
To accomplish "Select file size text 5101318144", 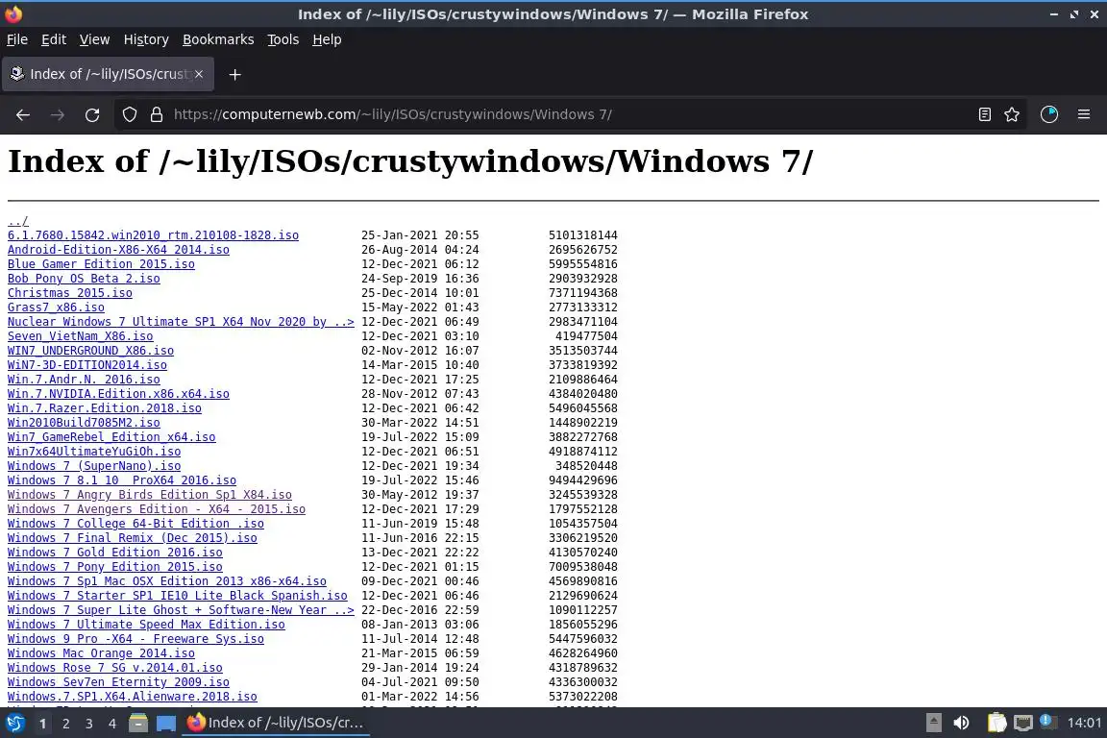I will click(x=583, y=235).
